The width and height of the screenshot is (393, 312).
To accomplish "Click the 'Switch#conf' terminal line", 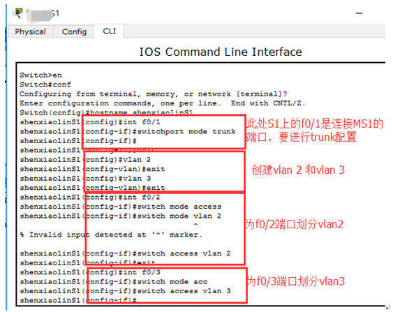I will click(45, 84).
